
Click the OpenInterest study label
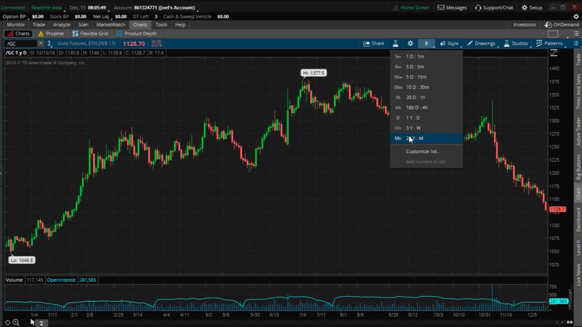click(x=61, y=280)
